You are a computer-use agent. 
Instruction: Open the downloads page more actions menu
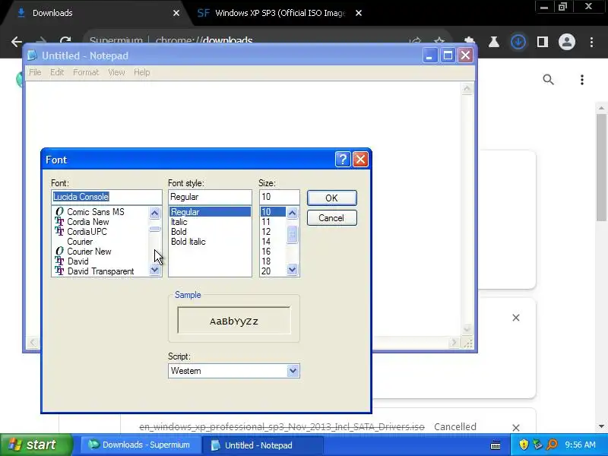coord(582,80)
